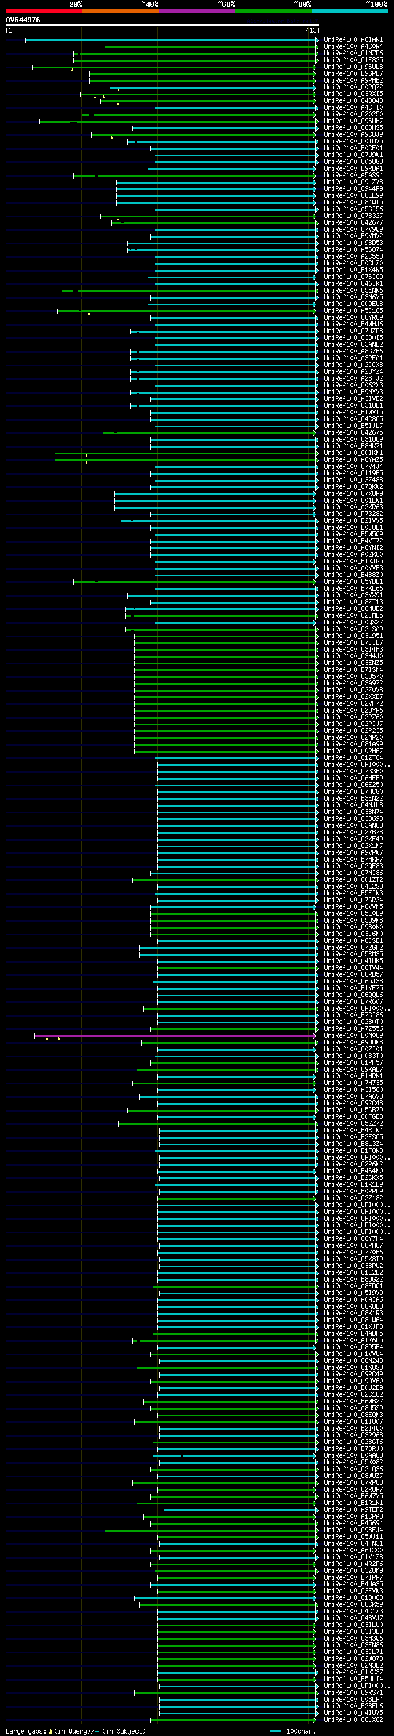
Task: Click the cyan segment of the identity legend
Action: 350,11
